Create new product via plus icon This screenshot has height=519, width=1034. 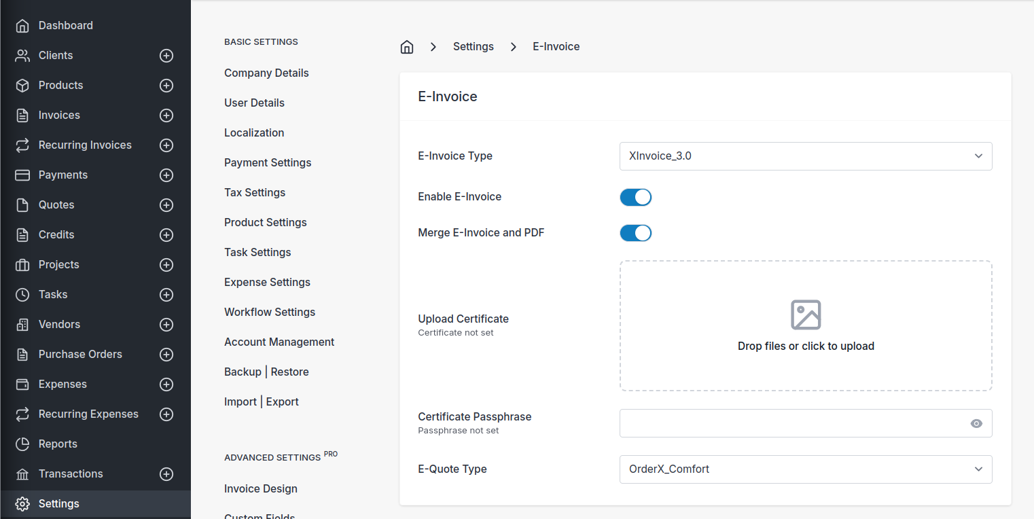166,86
